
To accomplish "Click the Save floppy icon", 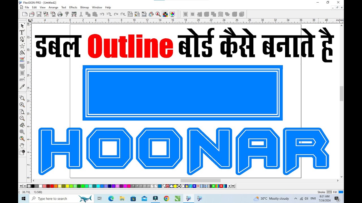I will tap(39, 14).
